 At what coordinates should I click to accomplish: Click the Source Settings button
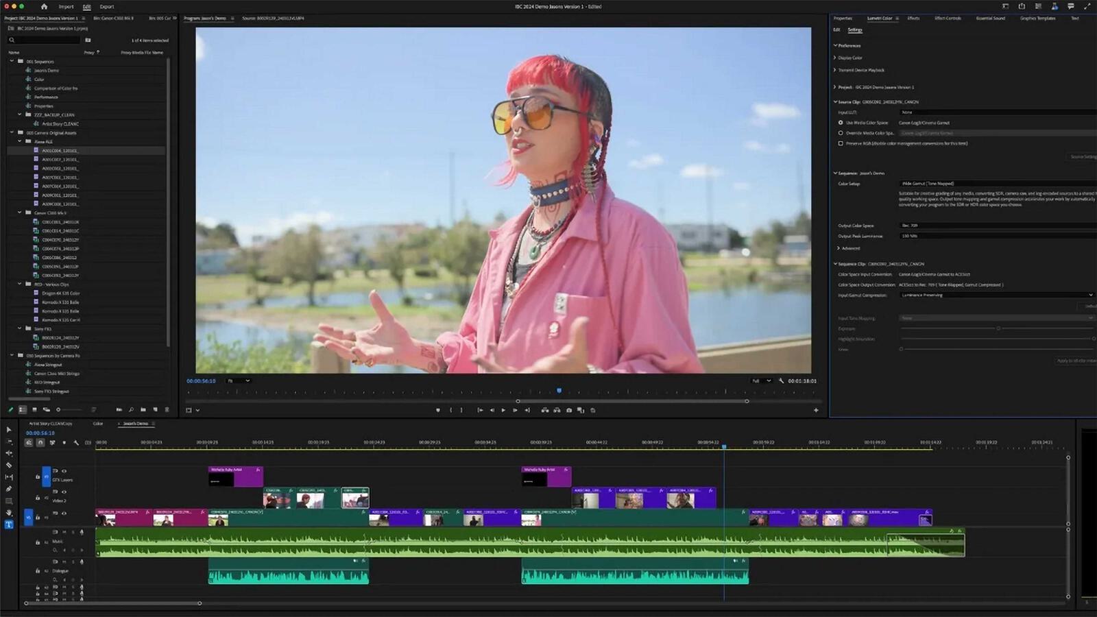tap(1083, 157)
